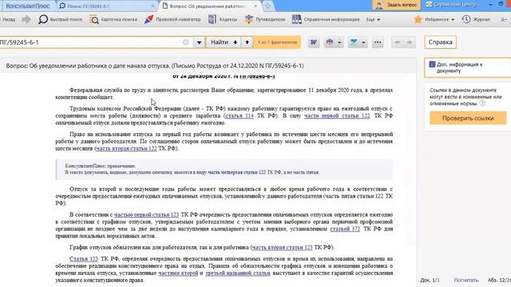Open Справочная информация
The image size is (511, 287).
(x=326, y=19)
